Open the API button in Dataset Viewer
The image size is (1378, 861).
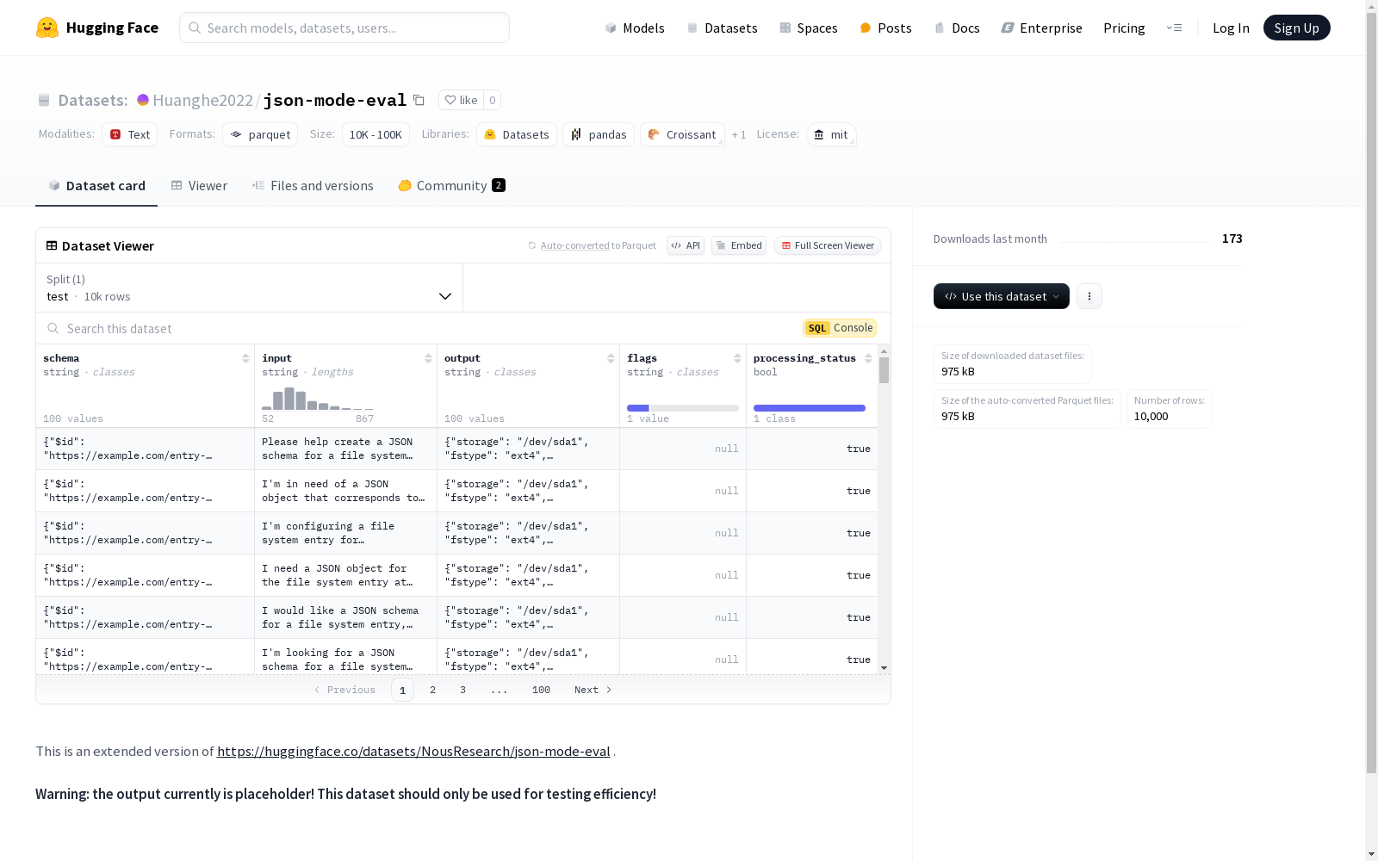pyautogui.click(x=686, y=245)
